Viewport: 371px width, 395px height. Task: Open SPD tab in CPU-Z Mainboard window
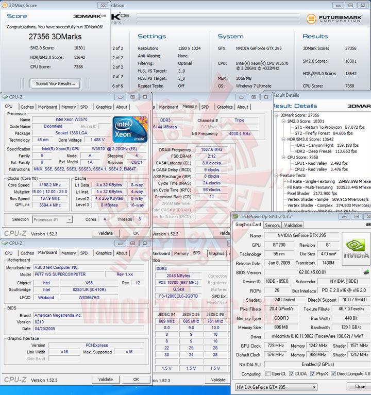pyautogui.click(x=84, y=253)
